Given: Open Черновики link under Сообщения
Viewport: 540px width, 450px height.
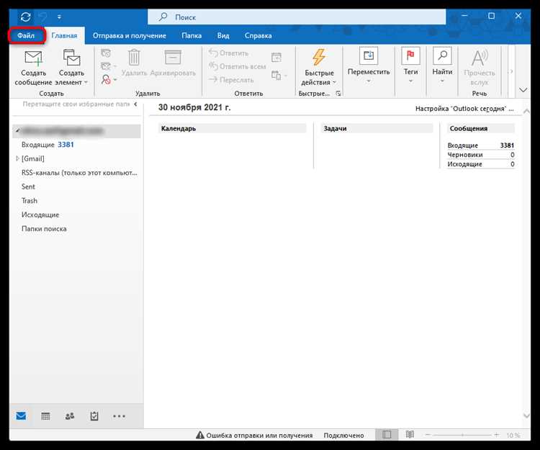Looking at the screenshot, I should click(465, 155).
